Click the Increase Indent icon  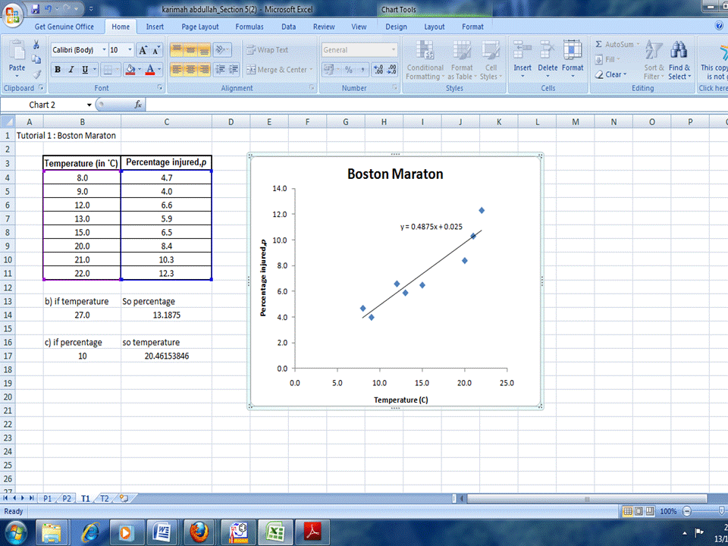tap(234, 70)
